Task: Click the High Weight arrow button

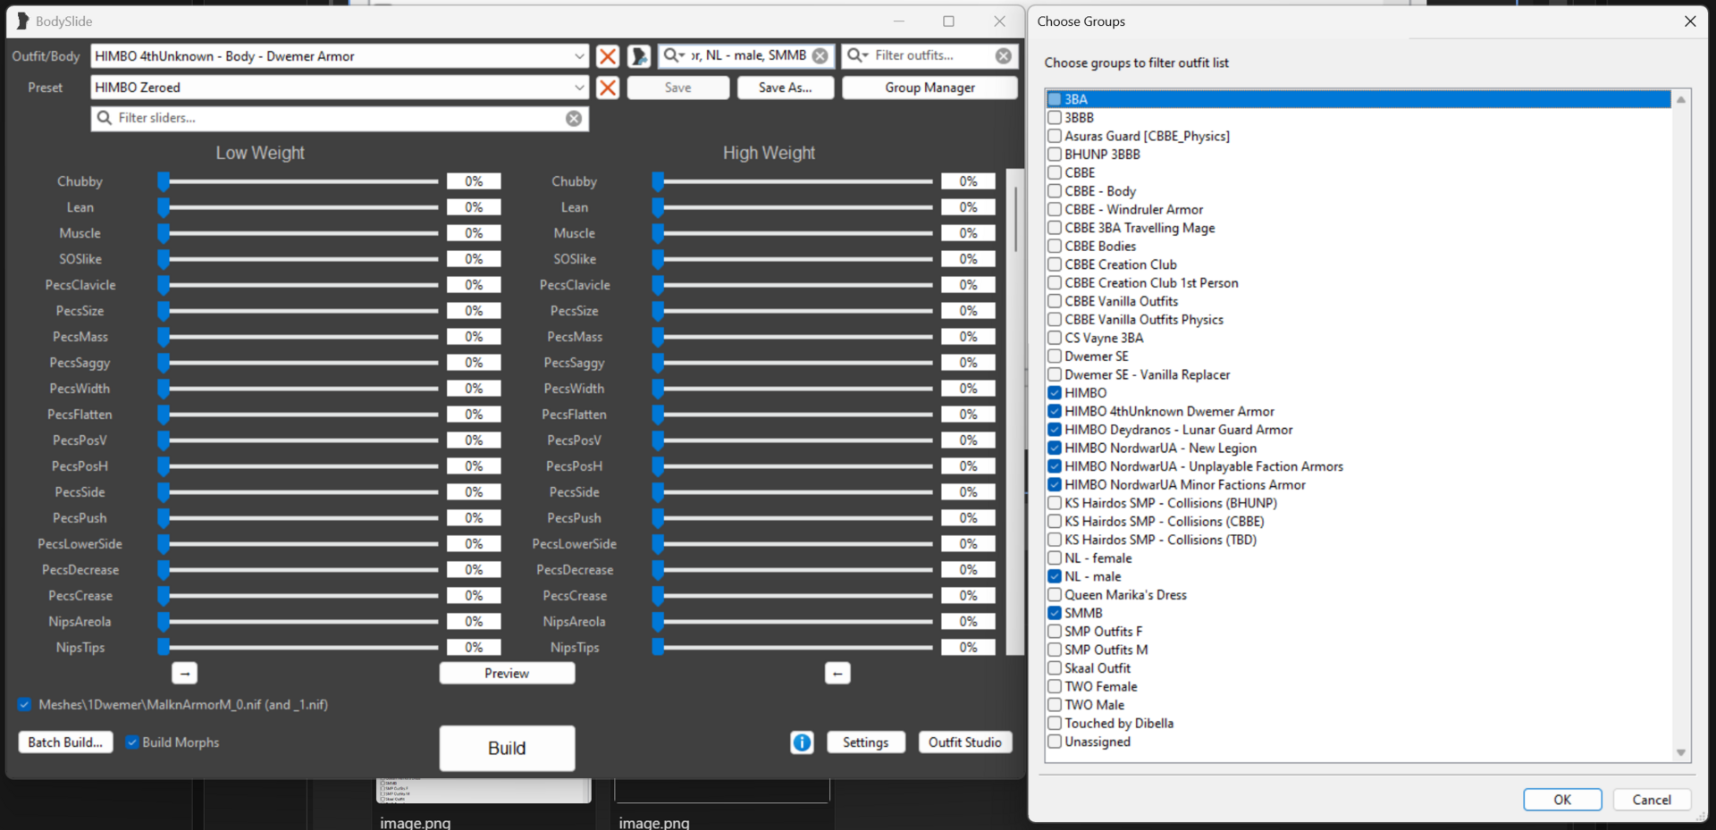Action: [837, 673]
